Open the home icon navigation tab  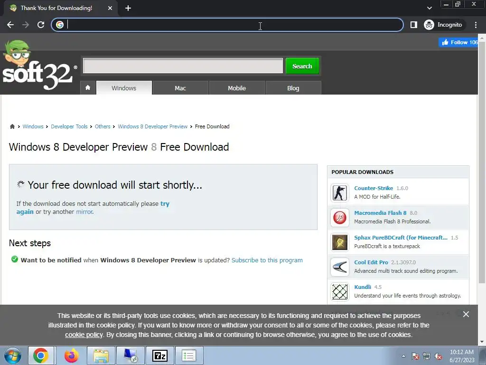tap(88, 88)
